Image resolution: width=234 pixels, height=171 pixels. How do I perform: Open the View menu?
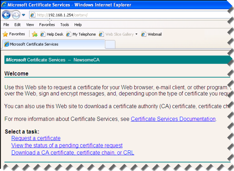coord(30,24)
